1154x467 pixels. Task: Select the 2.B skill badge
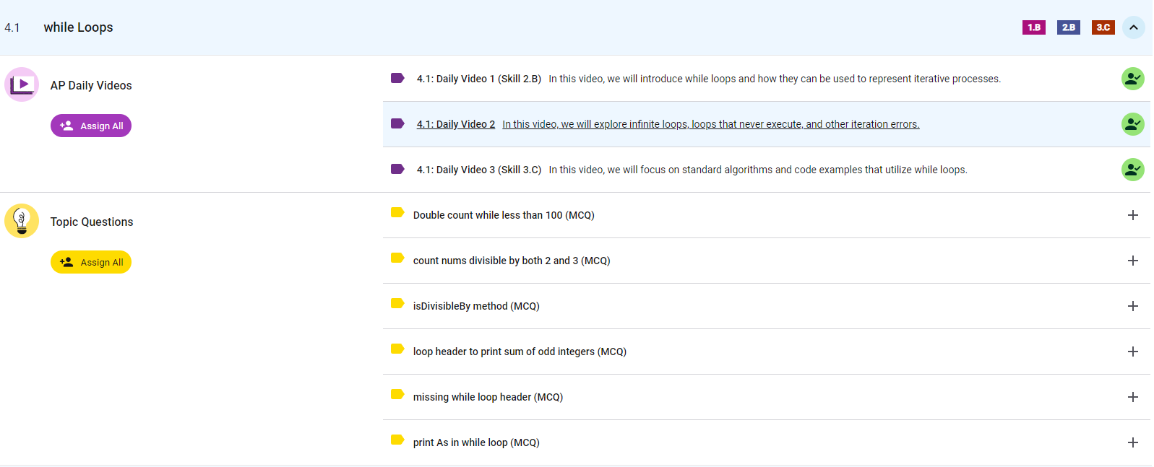coord(1068,27)
